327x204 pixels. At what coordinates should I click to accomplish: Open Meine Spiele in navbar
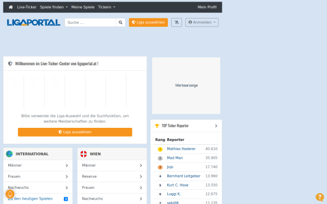point(83,7)
